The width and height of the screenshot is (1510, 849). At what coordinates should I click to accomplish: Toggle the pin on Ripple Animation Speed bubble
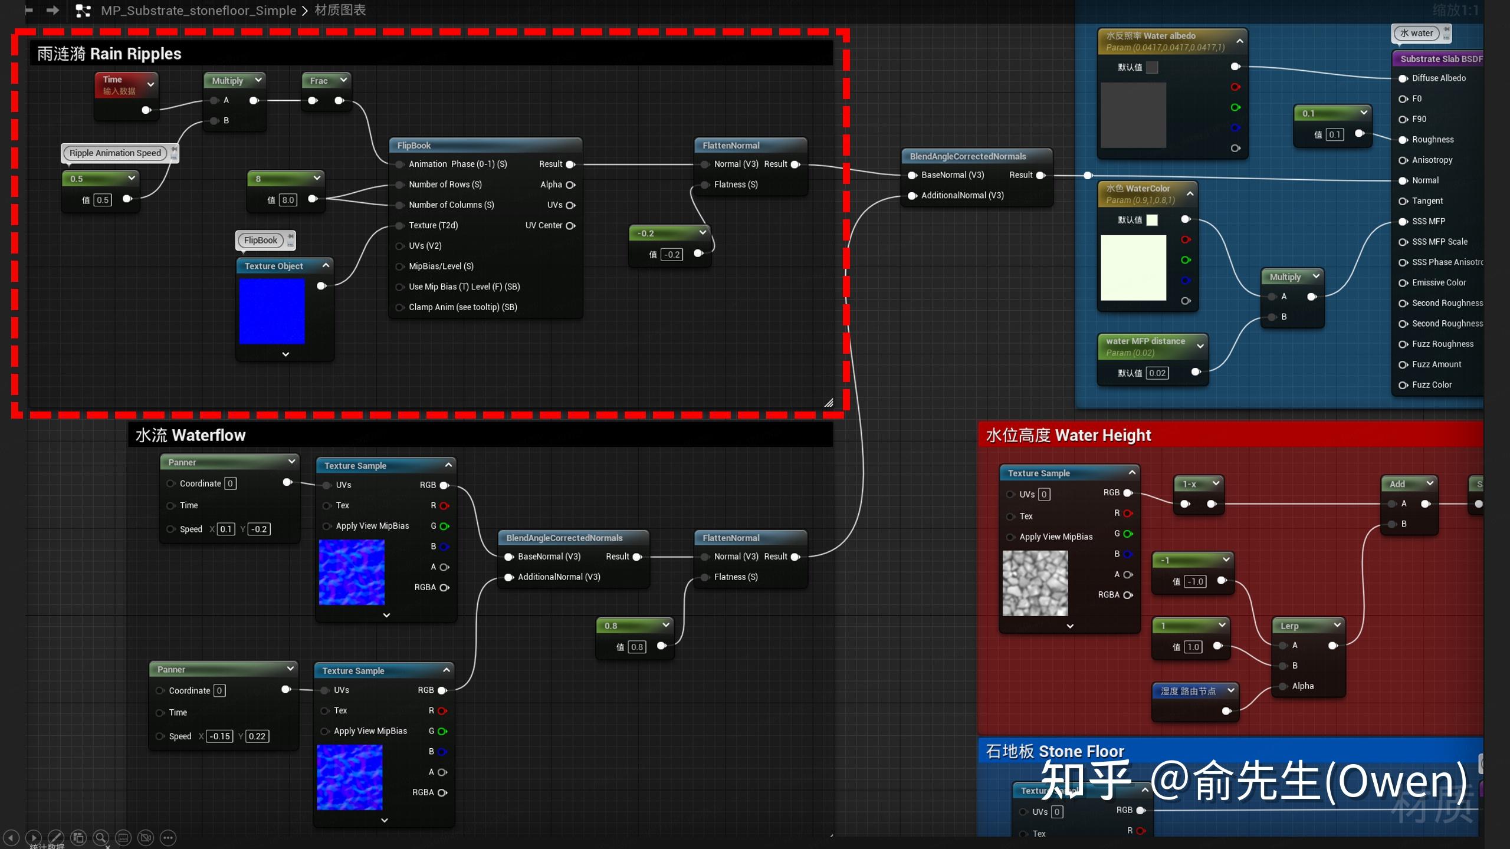click(x=174, y=149)
